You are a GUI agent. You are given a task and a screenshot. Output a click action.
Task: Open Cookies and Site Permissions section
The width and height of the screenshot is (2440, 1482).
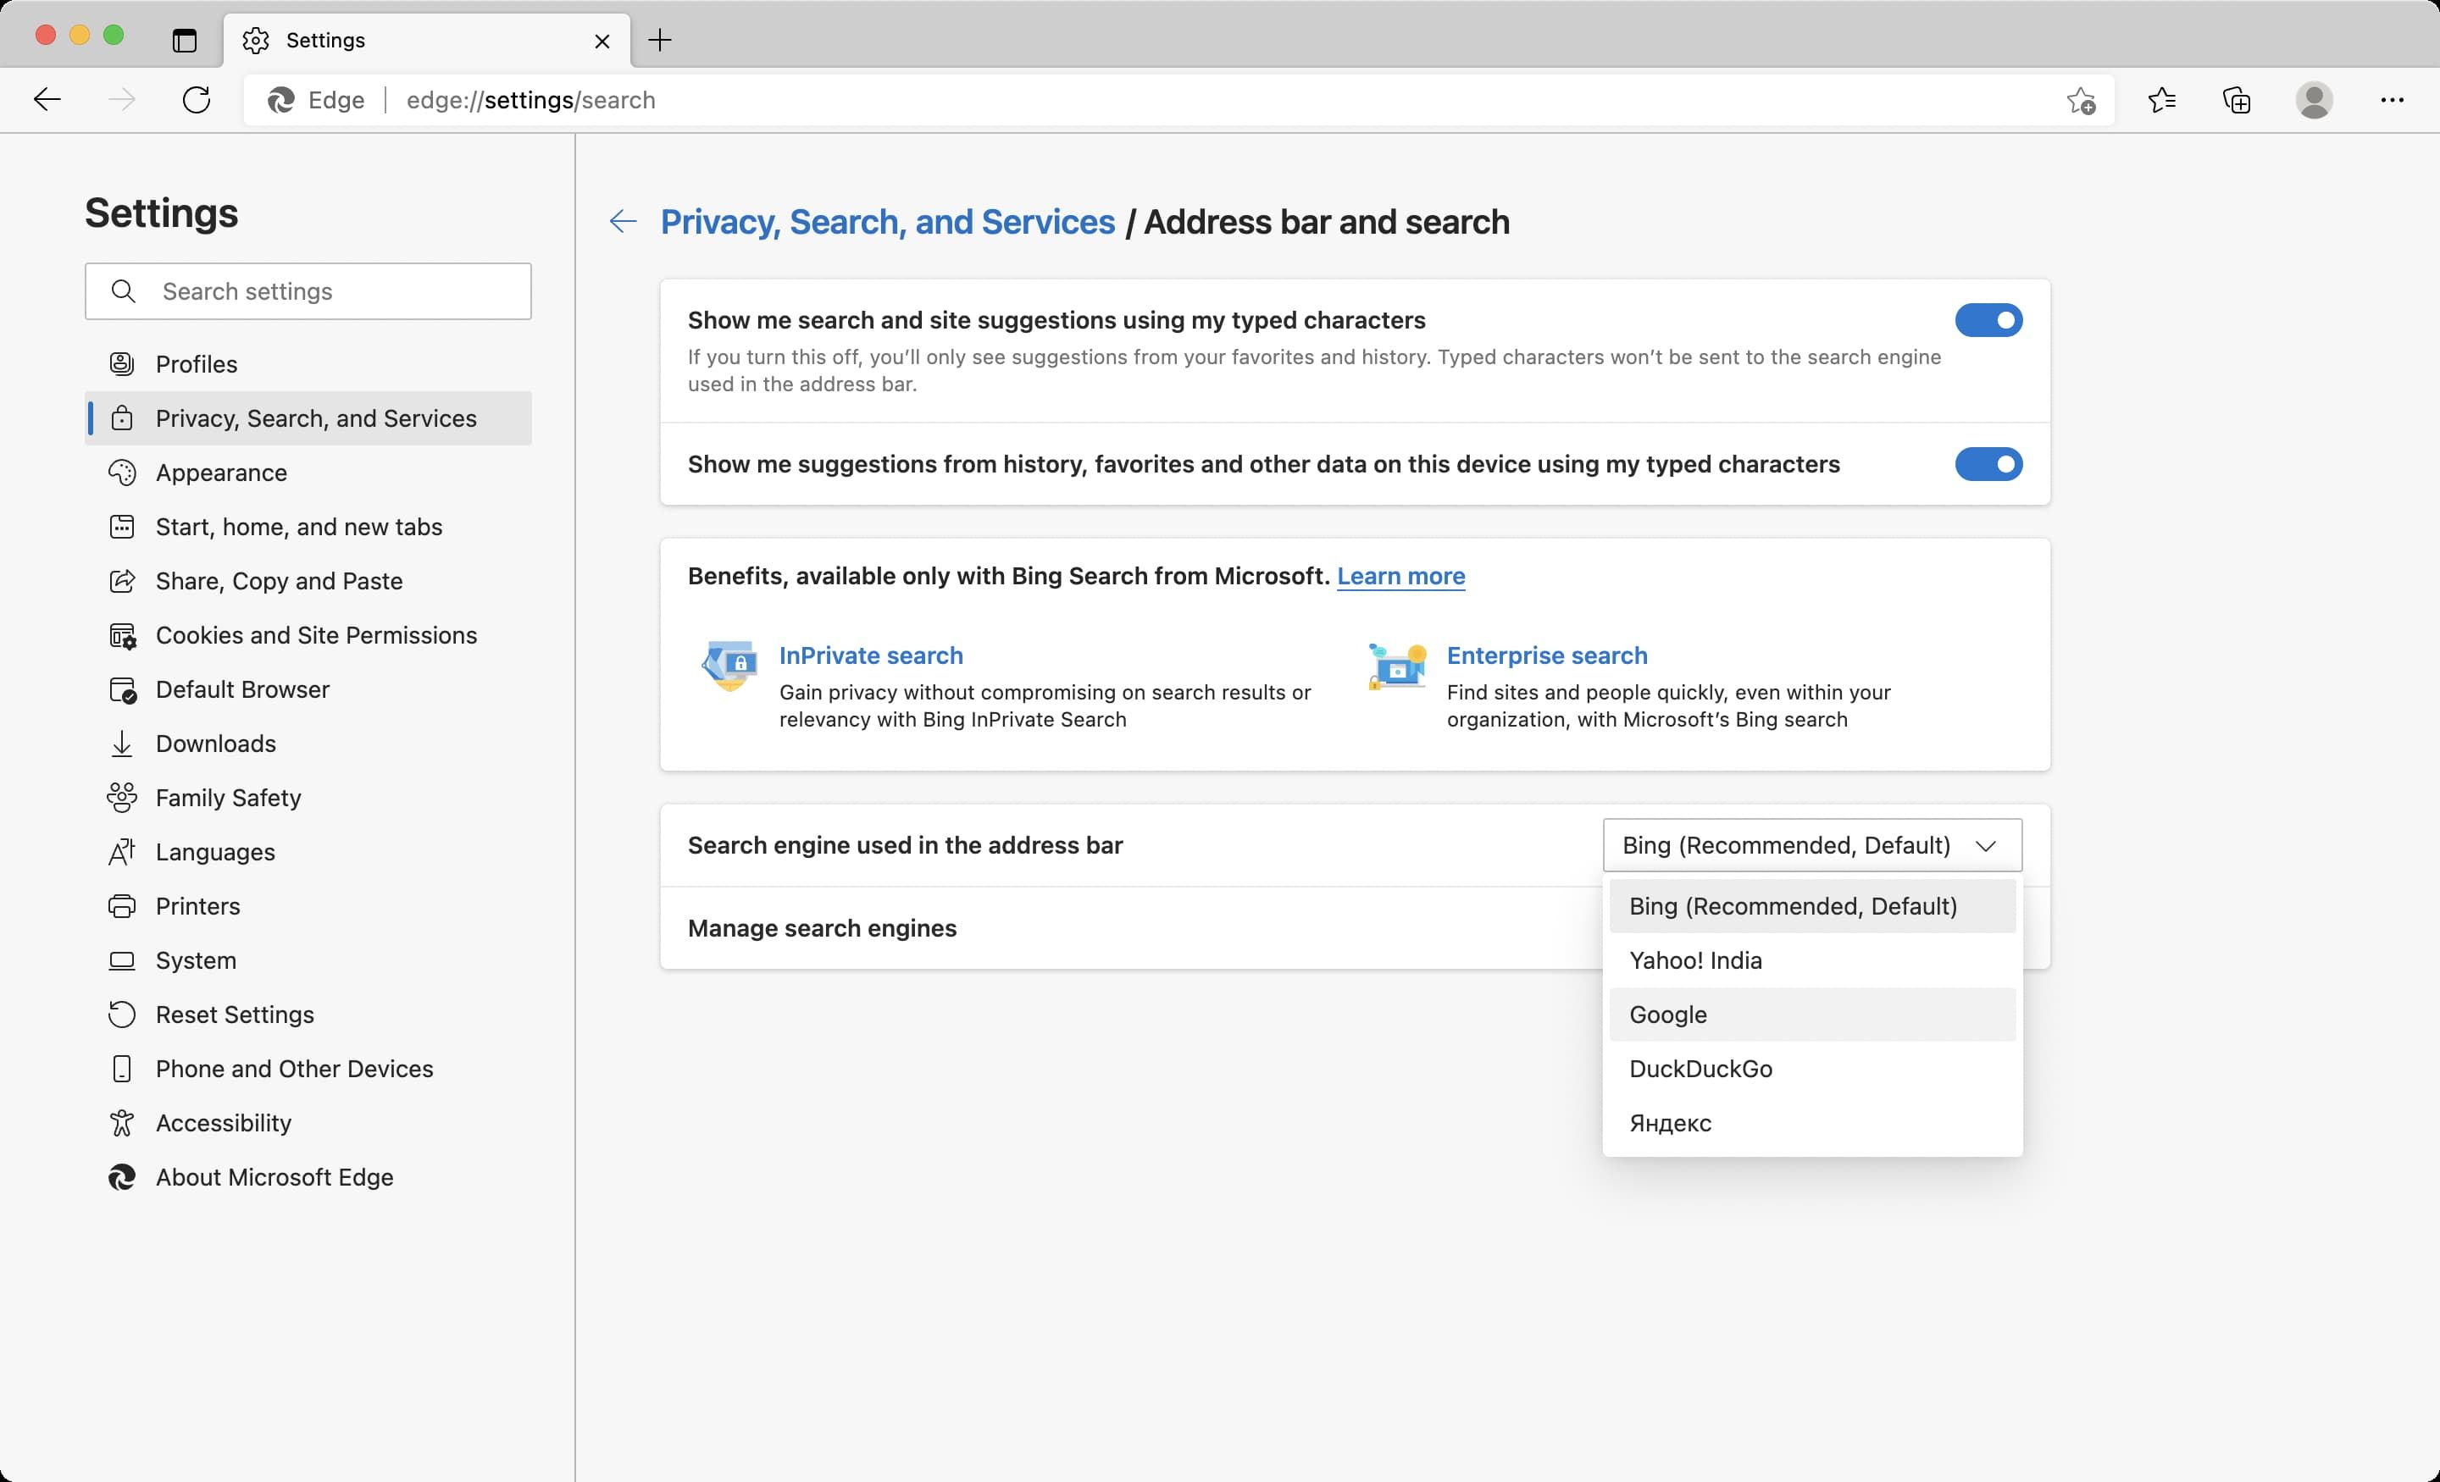pyautogui.click(x=308, y=636)
